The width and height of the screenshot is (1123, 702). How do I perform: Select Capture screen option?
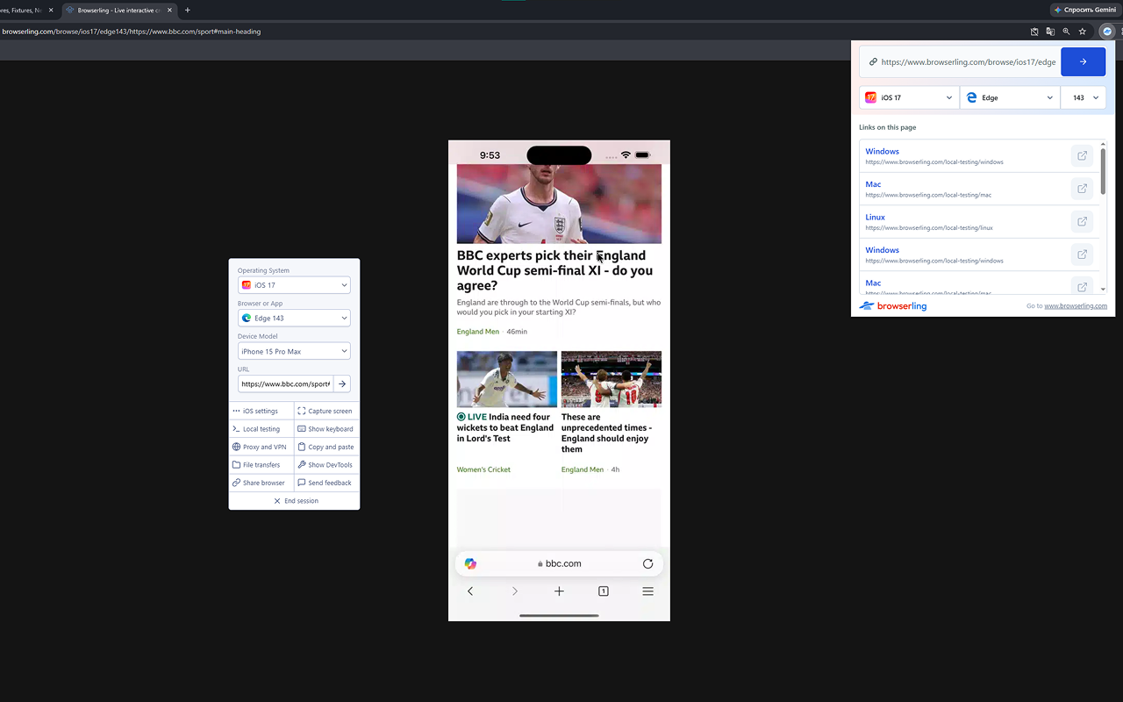coord(326,411)
